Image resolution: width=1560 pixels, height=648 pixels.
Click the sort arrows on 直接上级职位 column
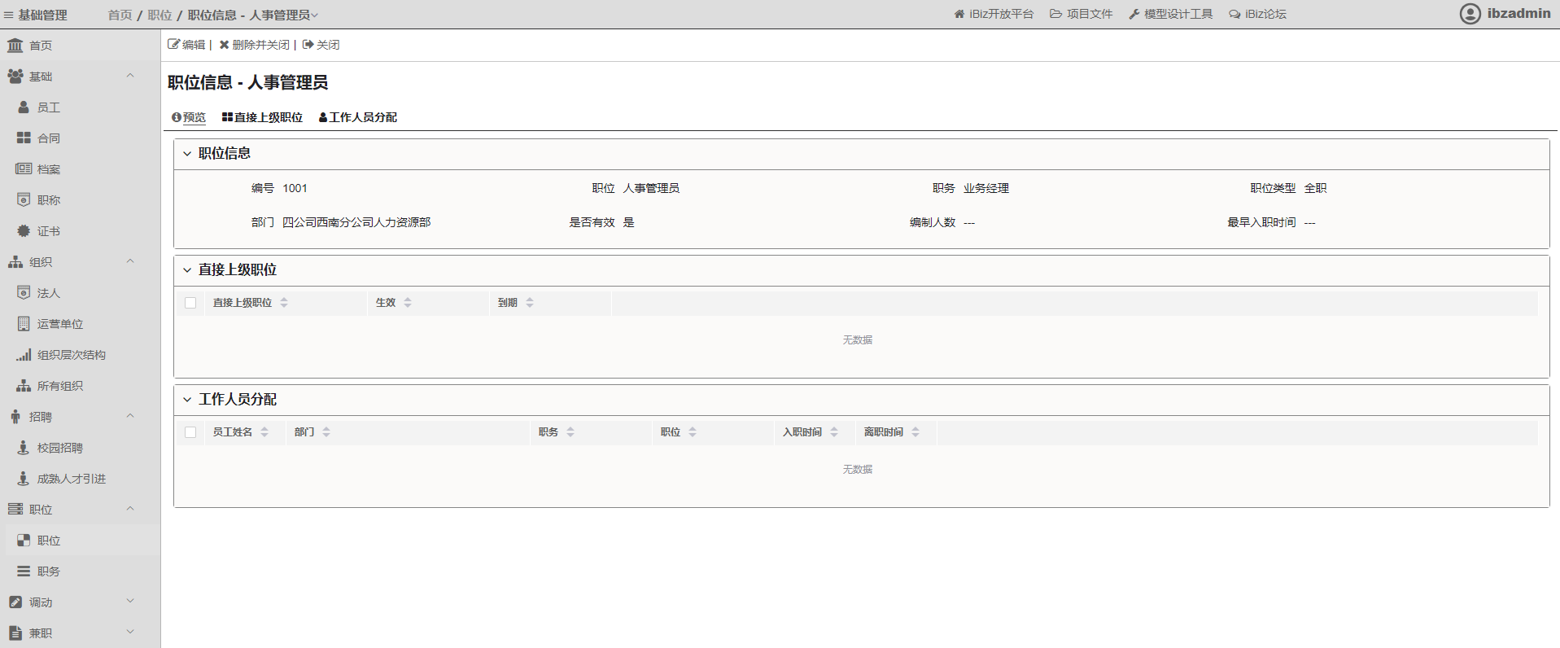pos(284,302)
